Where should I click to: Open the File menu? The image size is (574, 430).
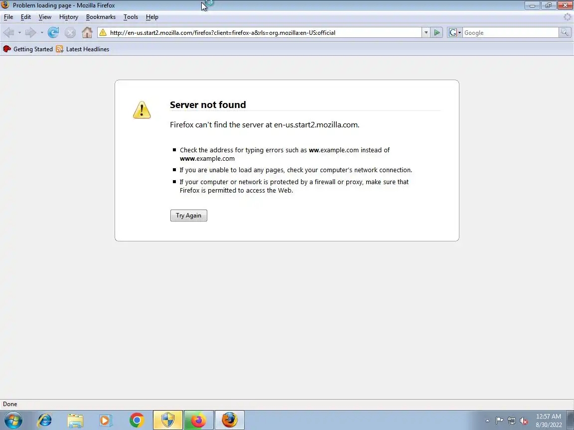(8, 17)
